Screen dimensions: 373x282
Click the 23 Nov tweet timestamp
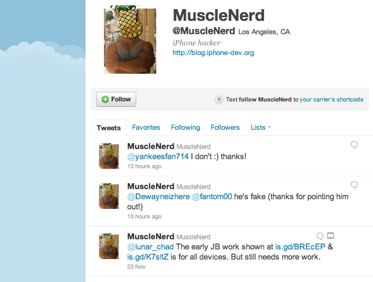pos(136,267)
